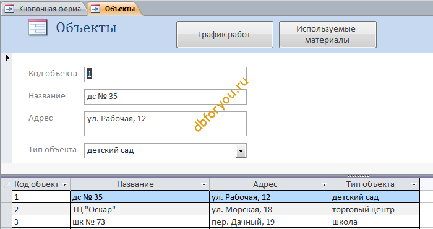Click the split form divider grip handle
Image resolution: width=433 pixels, height=229 pixels.
[358, 176]
